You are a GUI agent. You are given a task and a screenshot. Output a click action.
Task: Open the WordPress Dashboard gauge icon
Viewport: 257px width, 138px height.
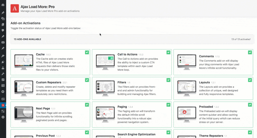[3, 5]
